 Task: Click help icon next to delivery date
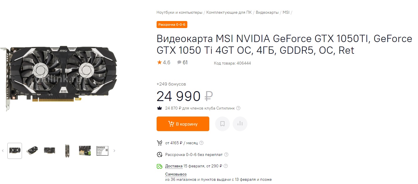(x=225, y=166)
